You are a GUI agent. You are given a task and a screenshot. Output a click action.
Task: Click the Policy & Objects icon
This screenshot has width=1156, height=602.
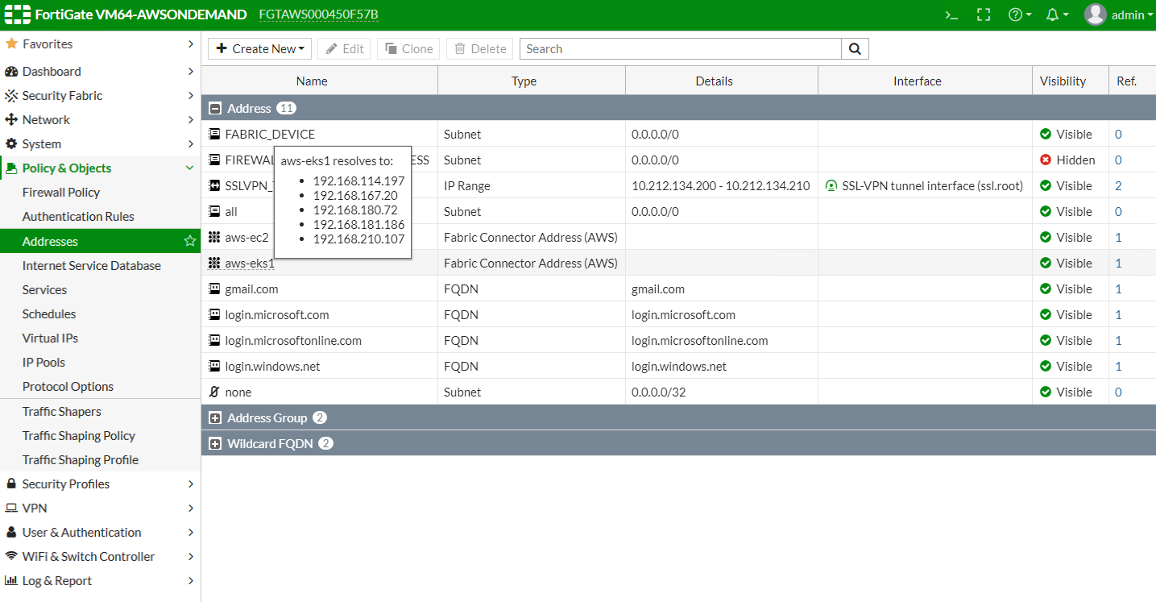click(12, 168)
